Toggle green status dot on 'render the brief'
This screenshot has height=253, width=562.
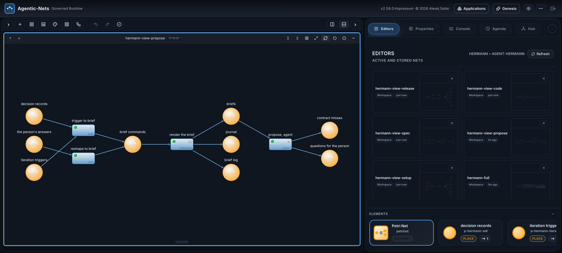174,142
